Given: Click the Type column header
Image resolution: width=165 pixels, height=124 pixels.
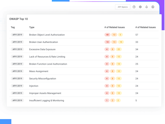Looking at the screenshot, I should pyautogui.click(x=32, y=27).
